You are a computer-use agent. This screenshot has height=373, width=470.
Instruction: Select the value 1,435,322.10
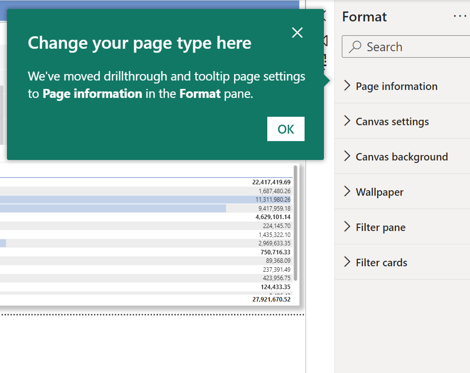pyautogui.click(x=275, y=234)
